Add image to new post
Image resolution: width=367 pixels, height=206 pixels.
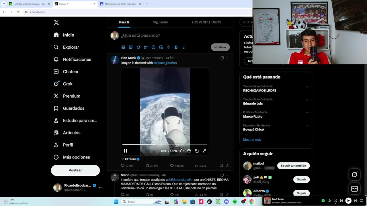pyautogui.click(x=123, y=47)
